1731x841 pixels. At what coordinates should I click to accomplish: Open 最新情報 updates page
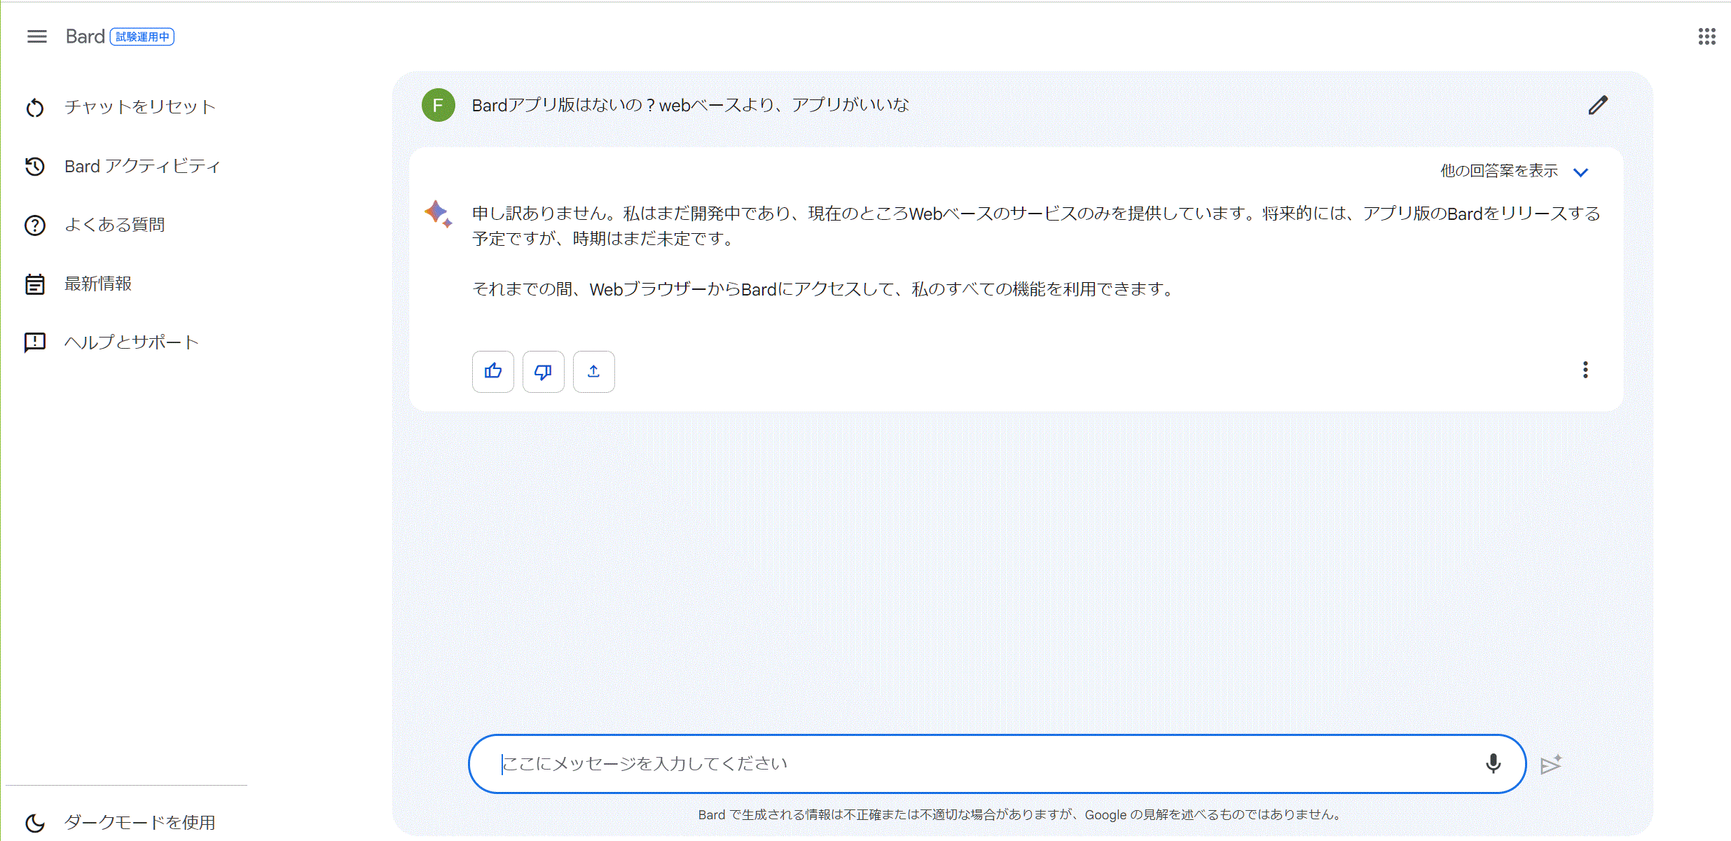[98, 284]
